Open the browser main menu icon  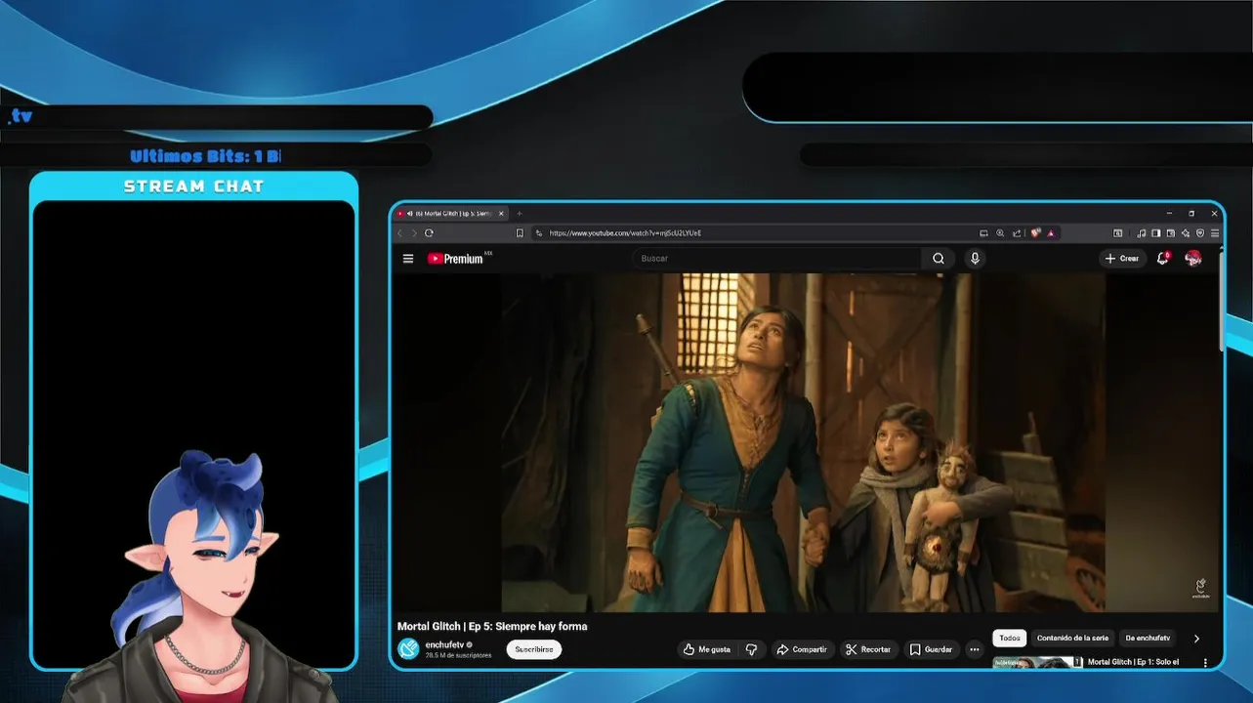click(1215, 233)
